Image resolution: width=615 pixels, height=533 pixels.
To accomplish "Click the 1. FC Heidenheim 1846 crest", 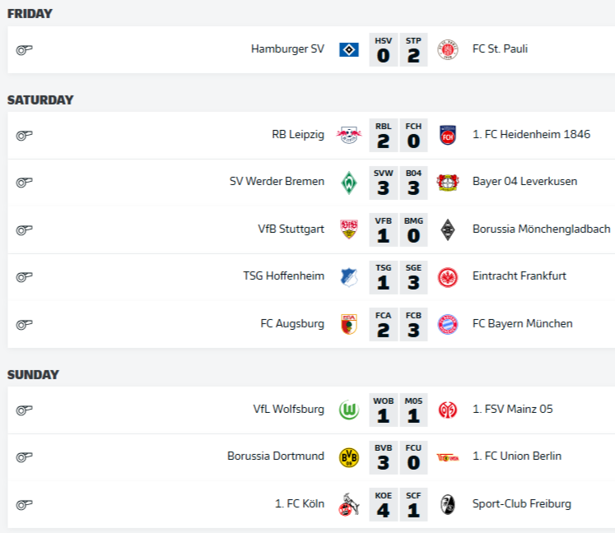I will coord(447,135).
